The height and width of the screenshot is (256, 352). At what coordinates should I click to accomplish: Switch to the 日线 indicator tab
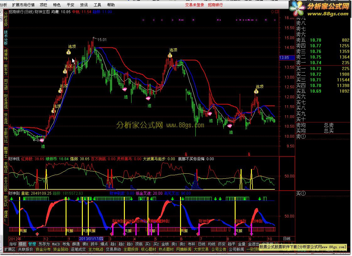[x=202, y=244]
